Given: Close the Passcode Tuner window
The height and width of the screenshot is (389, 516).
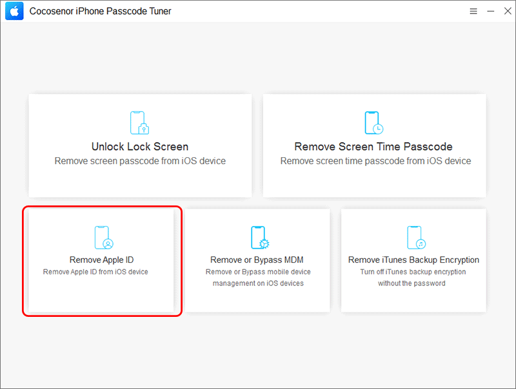Looking at the screenshot, I should pyautogui.click(x=508, y=11).
